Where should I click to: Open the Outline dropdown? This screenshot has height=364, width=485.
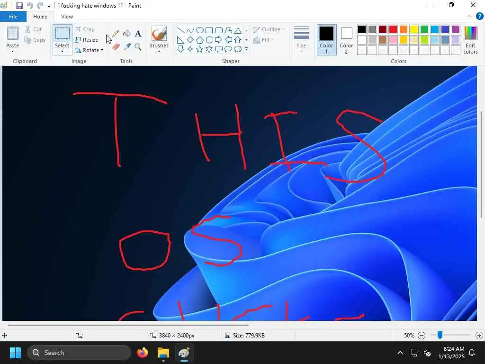pyautogui.click(x=269, y=29)
